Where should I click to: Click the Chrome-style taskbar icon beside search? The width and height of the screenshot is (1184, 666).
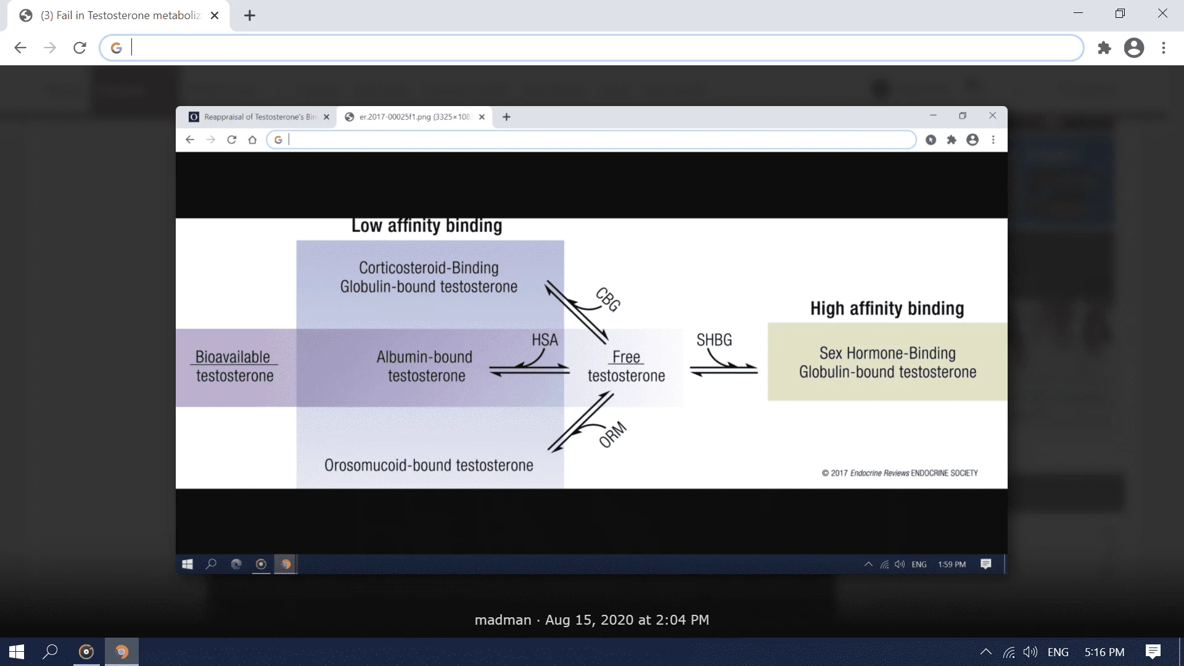tap(86, 652)
